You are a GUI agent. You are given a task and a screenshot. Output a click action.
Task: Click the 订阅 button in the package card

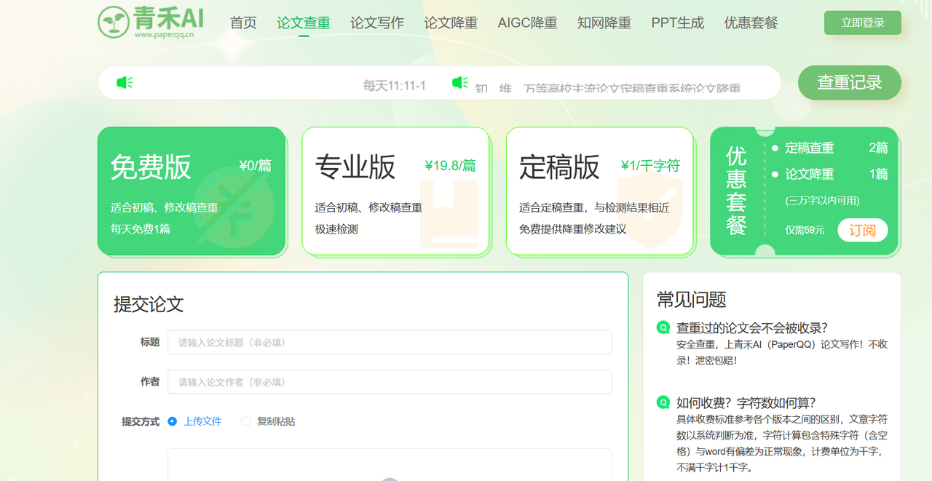tap(863, 230)
